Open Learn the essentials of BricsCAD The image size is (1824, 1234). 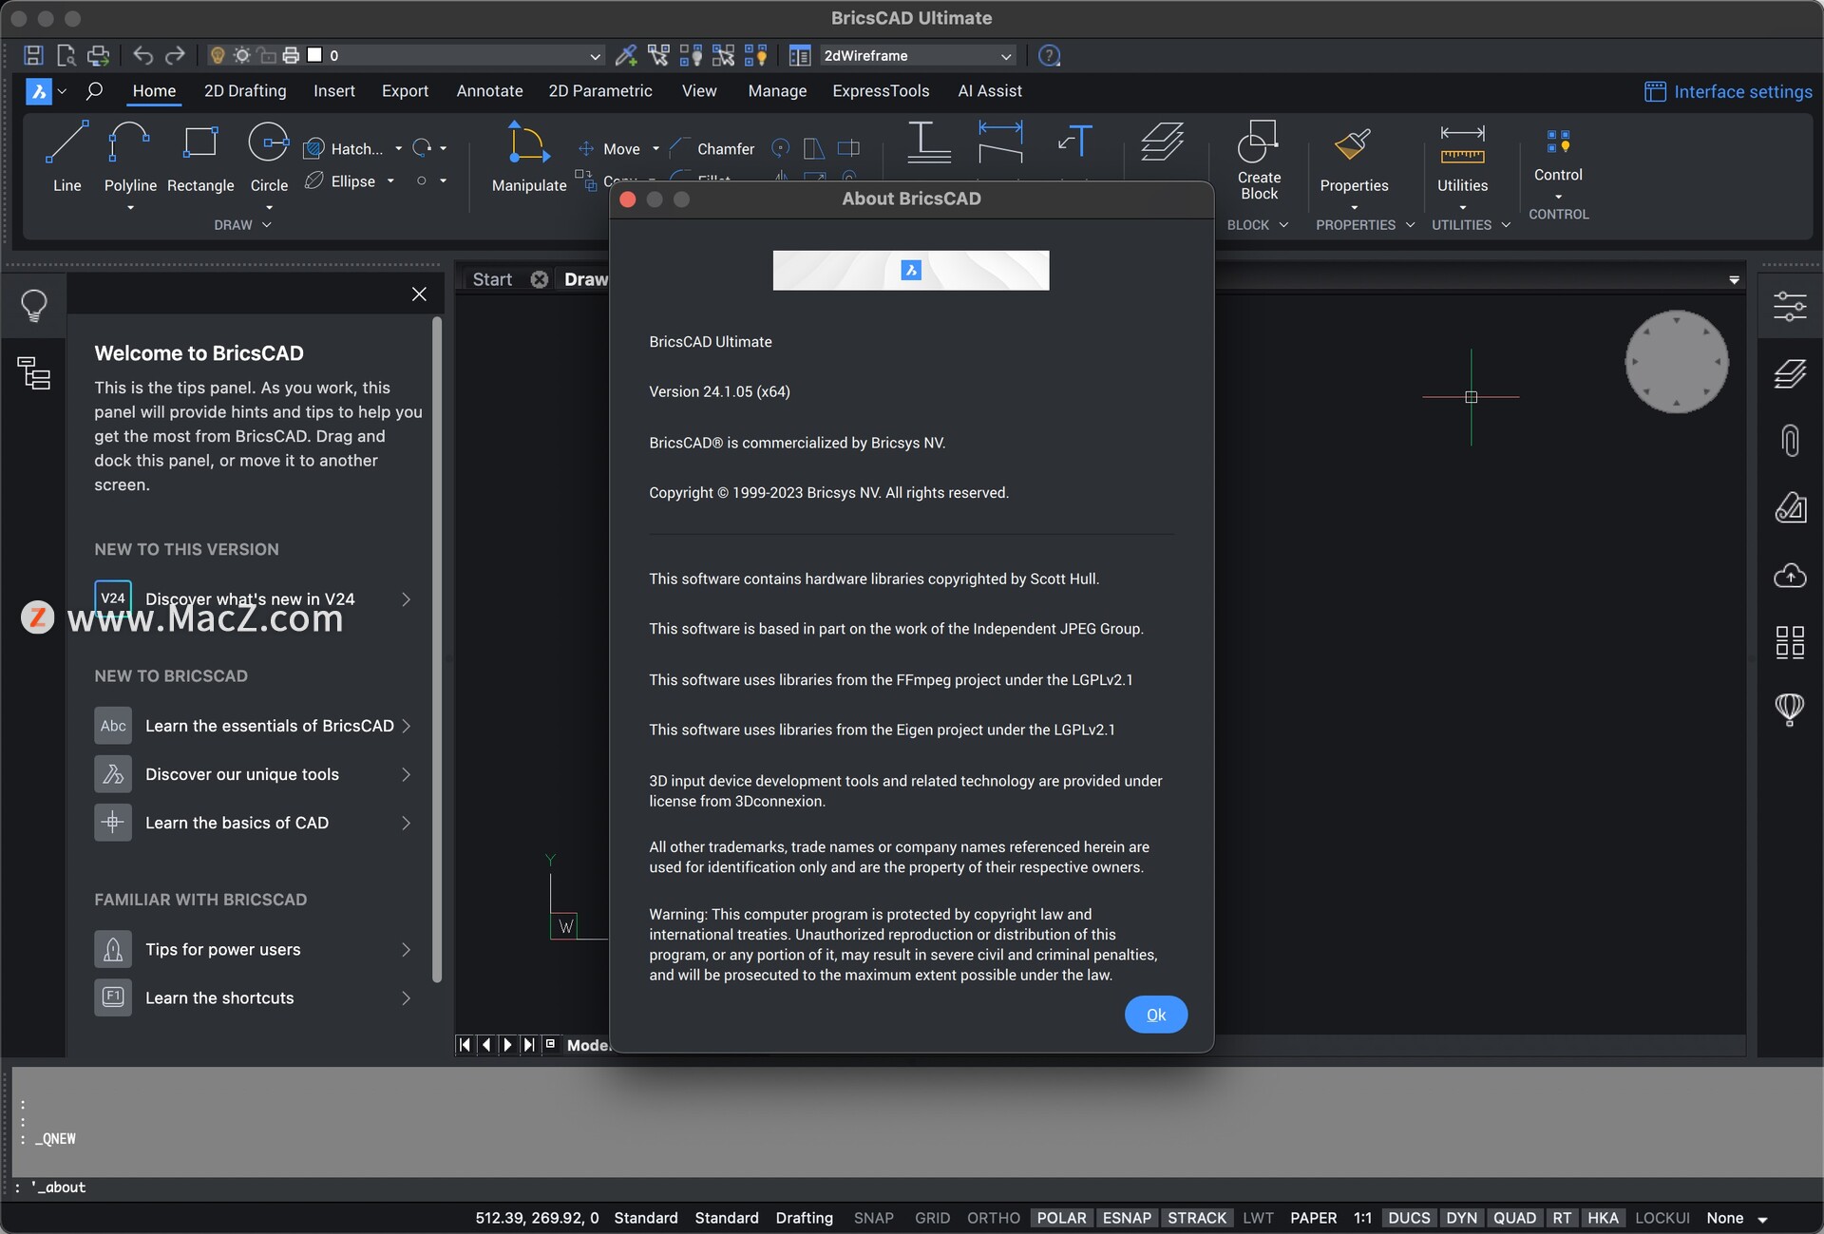(x=254, y=726)
